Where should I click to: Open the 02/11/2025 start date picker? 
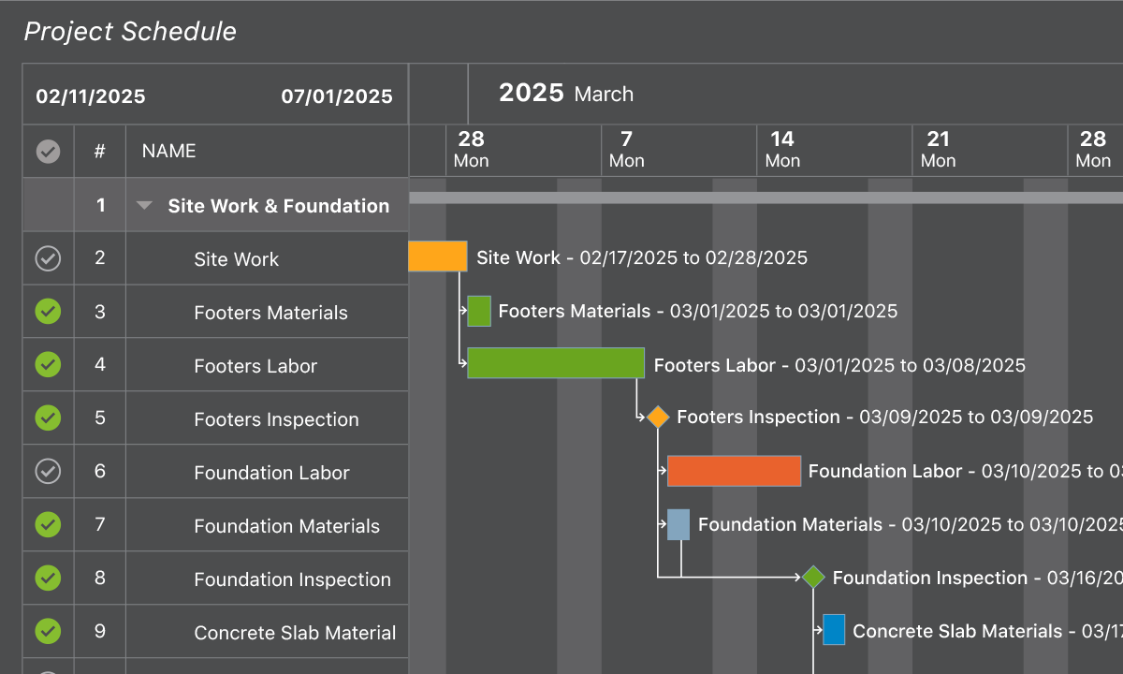click(91, 96)
